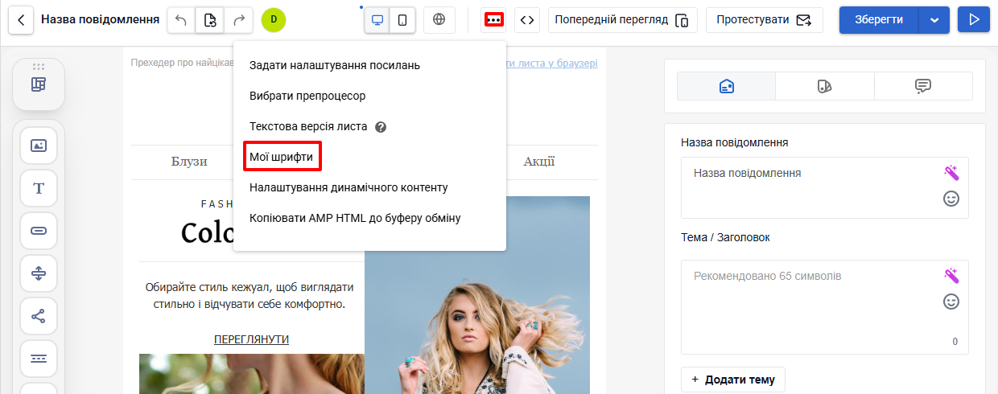Open the user avatar labeled D

point(274,20)
